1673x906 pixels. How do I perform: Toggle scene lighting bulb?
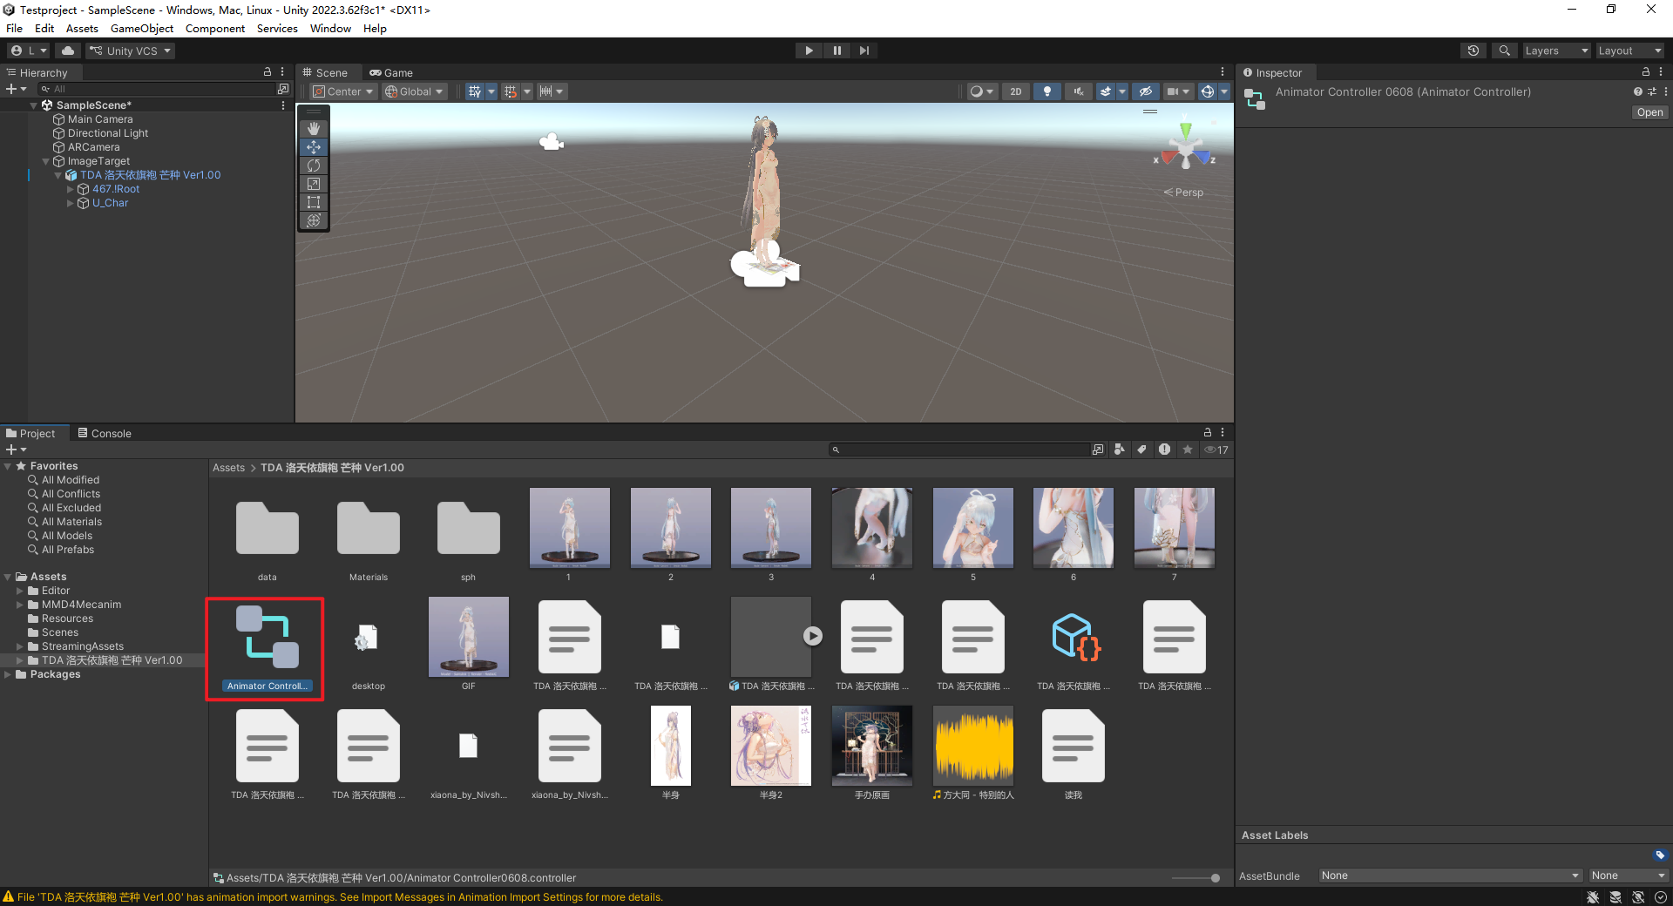(1047, 91)
